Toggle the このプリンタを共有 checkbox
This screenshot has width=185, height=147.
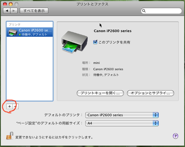pyautogui.click(x=95, y=42)
